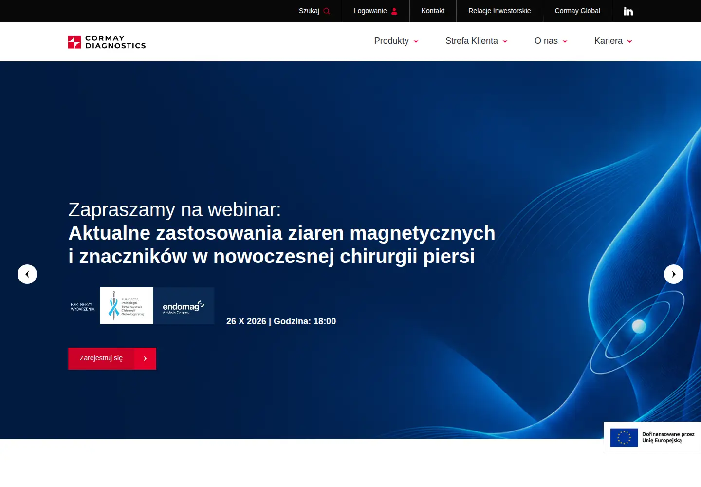Click the European Union flag badge

(624, 437)
